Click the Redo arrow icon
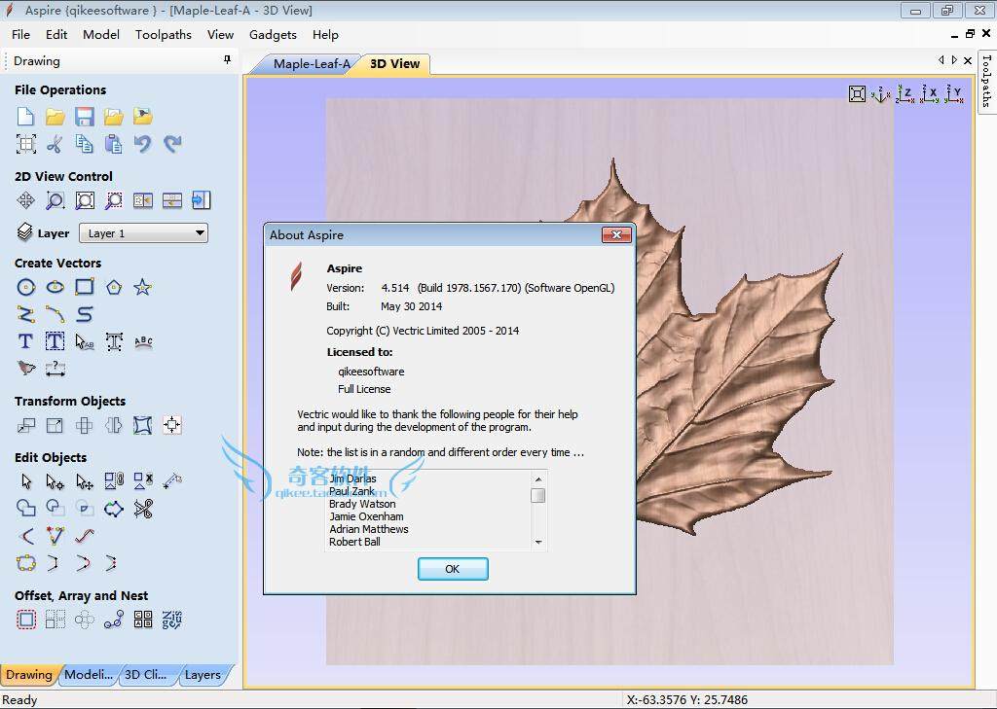Image resolution: width=997 pixels, height=709 pixels. click(172, 144)
